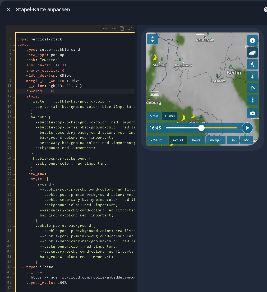Expand the code editor to fullscreen

pos(130,29)
